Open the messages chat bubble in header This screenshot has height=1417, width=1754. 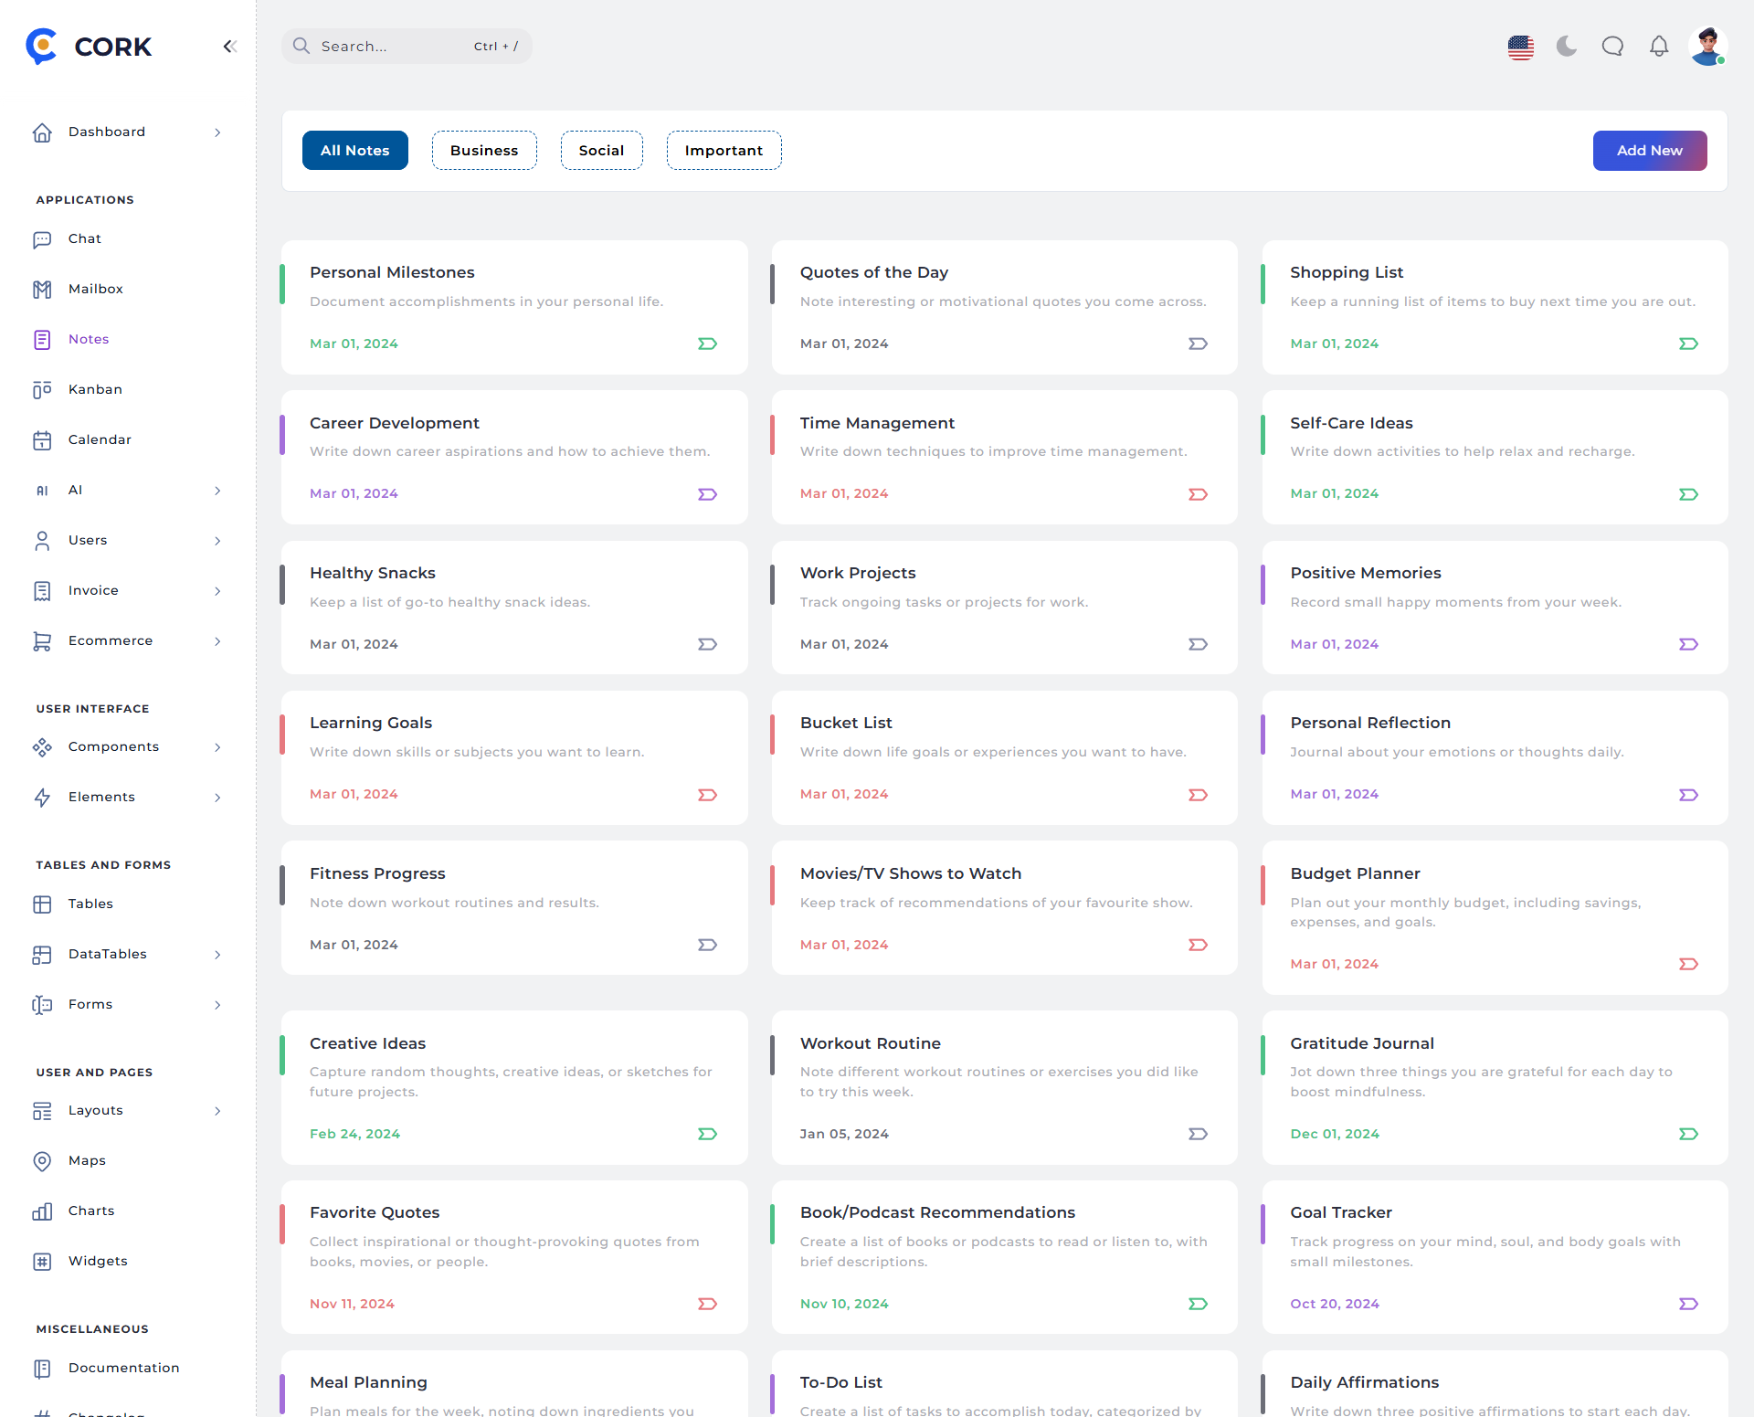point(1612,47)
